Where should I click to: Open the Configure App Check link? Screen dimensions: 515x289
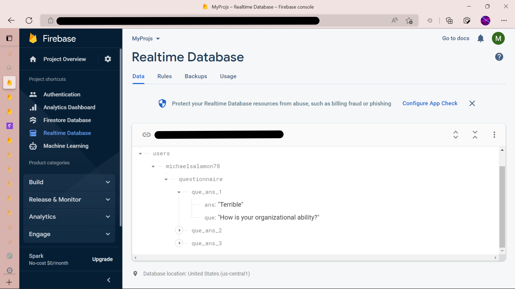(430, 103)
